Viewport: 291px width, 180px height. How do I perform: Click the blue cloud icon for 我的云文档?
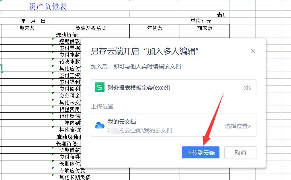tap(100, 126)
